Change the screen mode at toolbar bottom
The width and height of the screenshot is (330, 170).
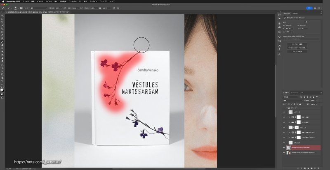click(2, 97)
